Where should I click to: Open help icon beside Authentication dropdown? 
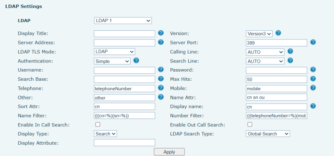137,60
